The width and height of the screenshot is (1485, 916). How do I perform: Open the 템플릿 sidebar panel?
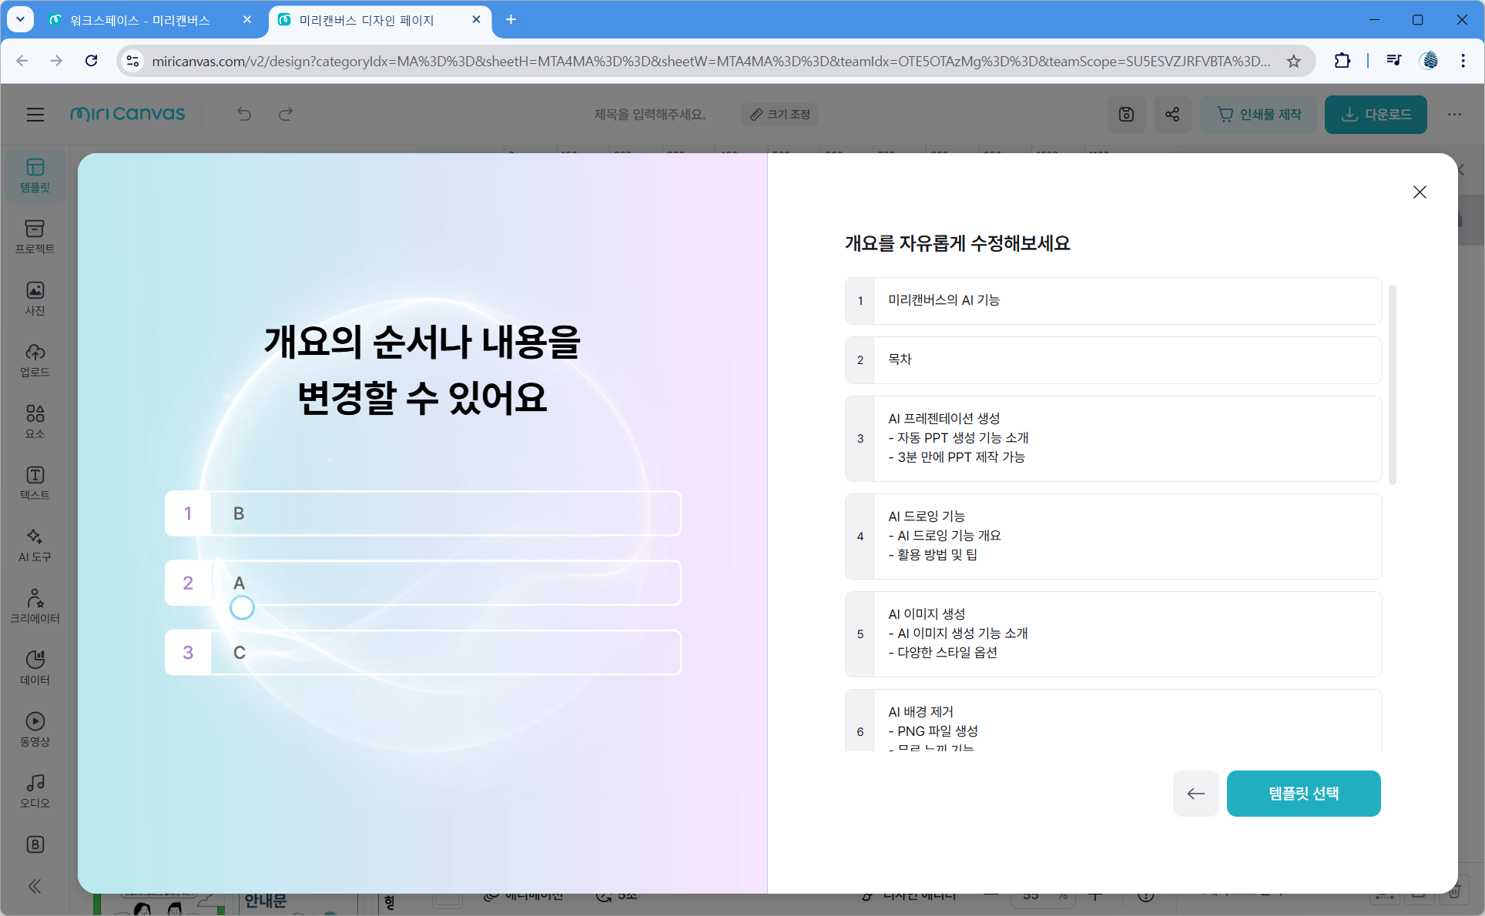(x=35, y=176)
